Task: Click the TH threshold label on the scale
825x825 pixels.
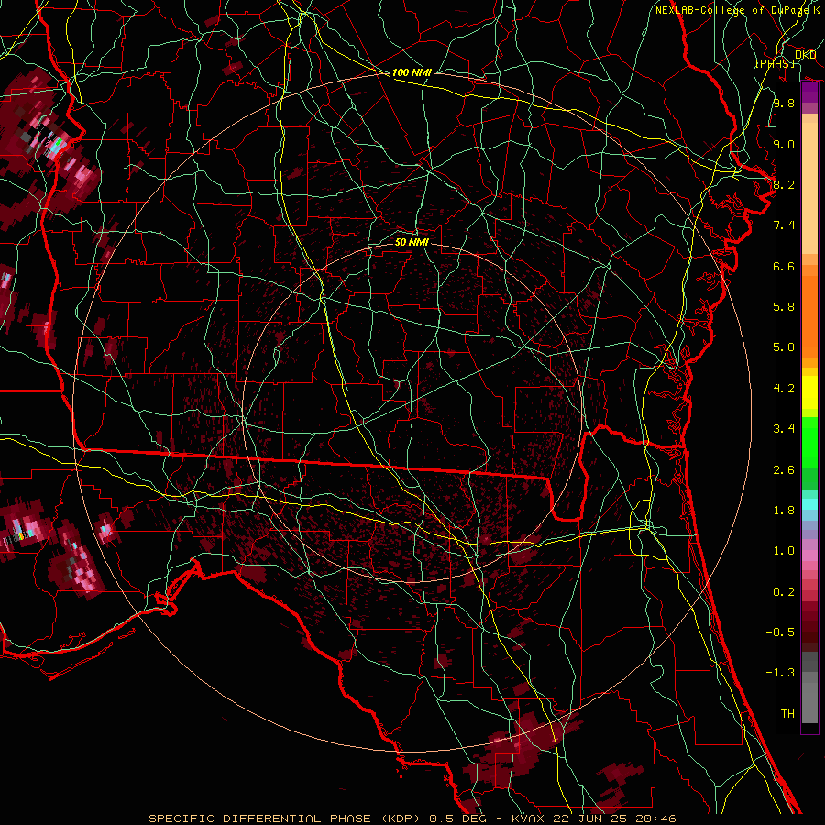Action: (x=787, y=714)
